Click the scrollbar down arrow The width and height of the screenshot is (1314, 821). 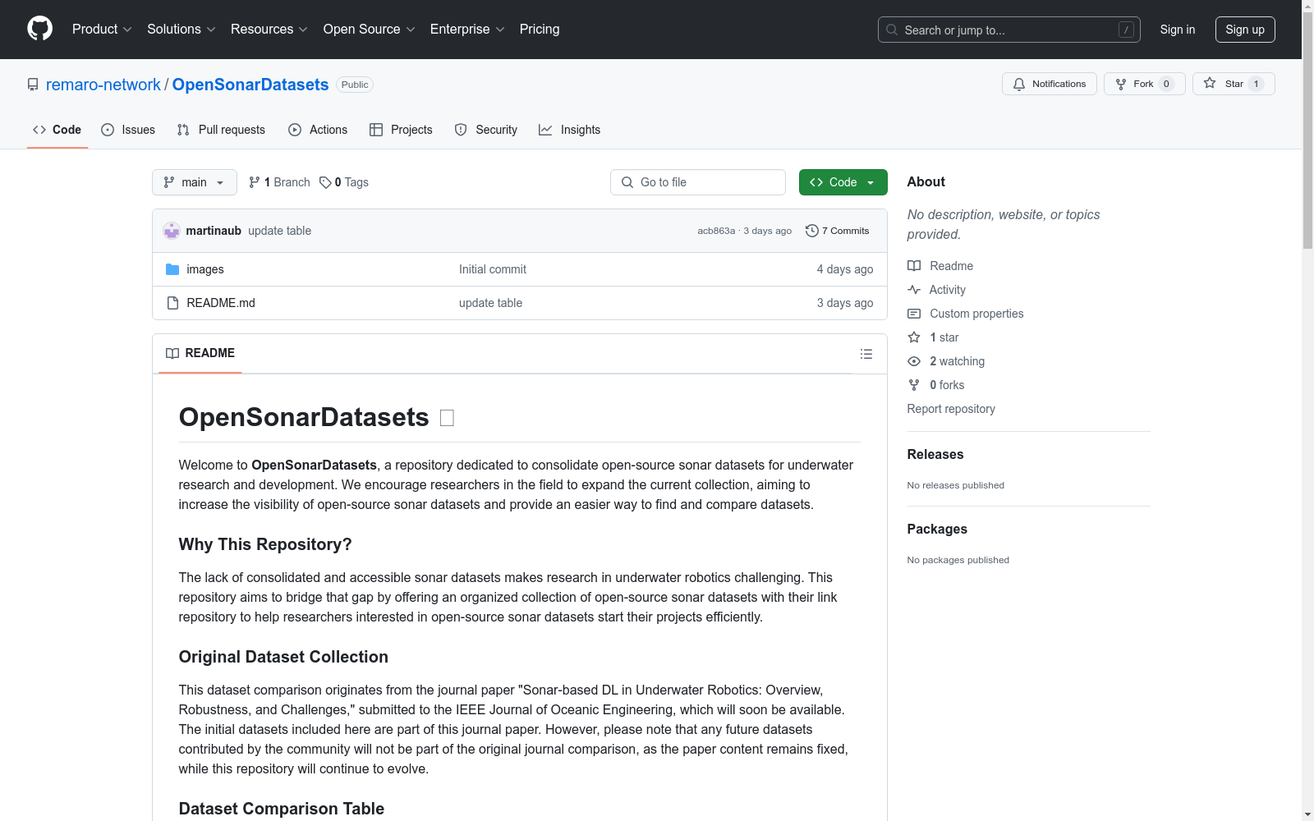[1307, 814]
